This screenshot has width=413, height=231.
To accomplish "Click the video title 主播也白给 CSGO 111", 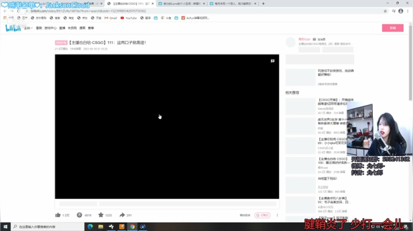I will (x=107, y=42).
